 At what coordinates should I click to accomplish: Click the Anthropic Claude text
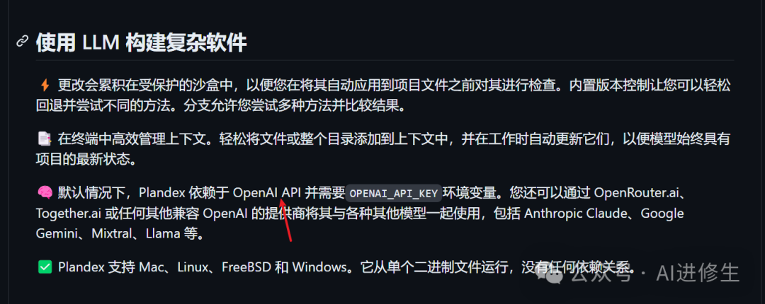[x=572, y=214]
